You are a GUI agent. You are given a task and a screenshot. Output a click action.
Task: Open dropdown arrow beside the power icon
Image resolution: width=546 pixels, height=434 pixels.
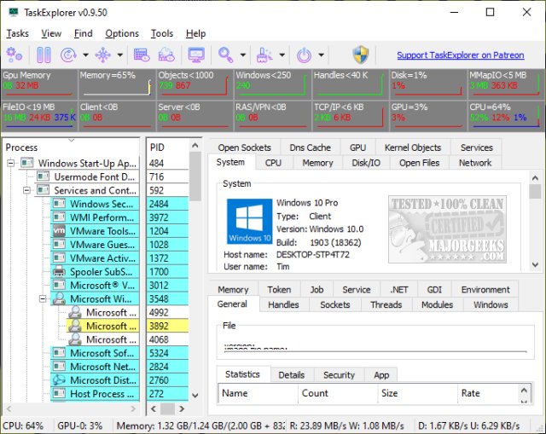[x=321, y=56]
